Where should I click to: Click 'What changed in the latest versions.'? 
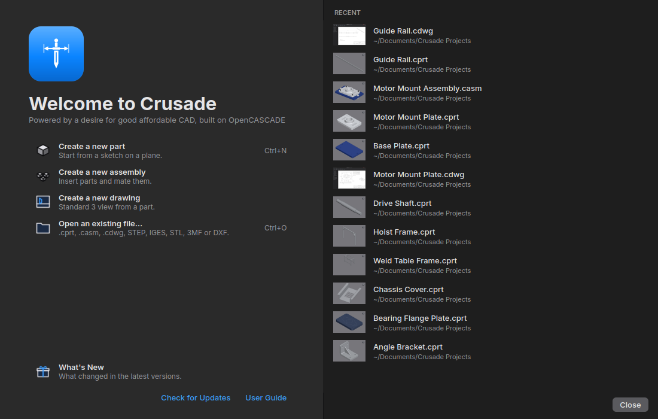click(x=120, y=377)
